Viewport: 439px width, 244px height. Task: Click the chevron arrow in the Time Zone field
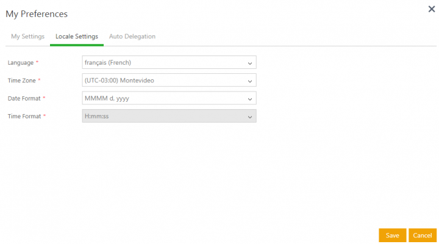click(249, 81)
